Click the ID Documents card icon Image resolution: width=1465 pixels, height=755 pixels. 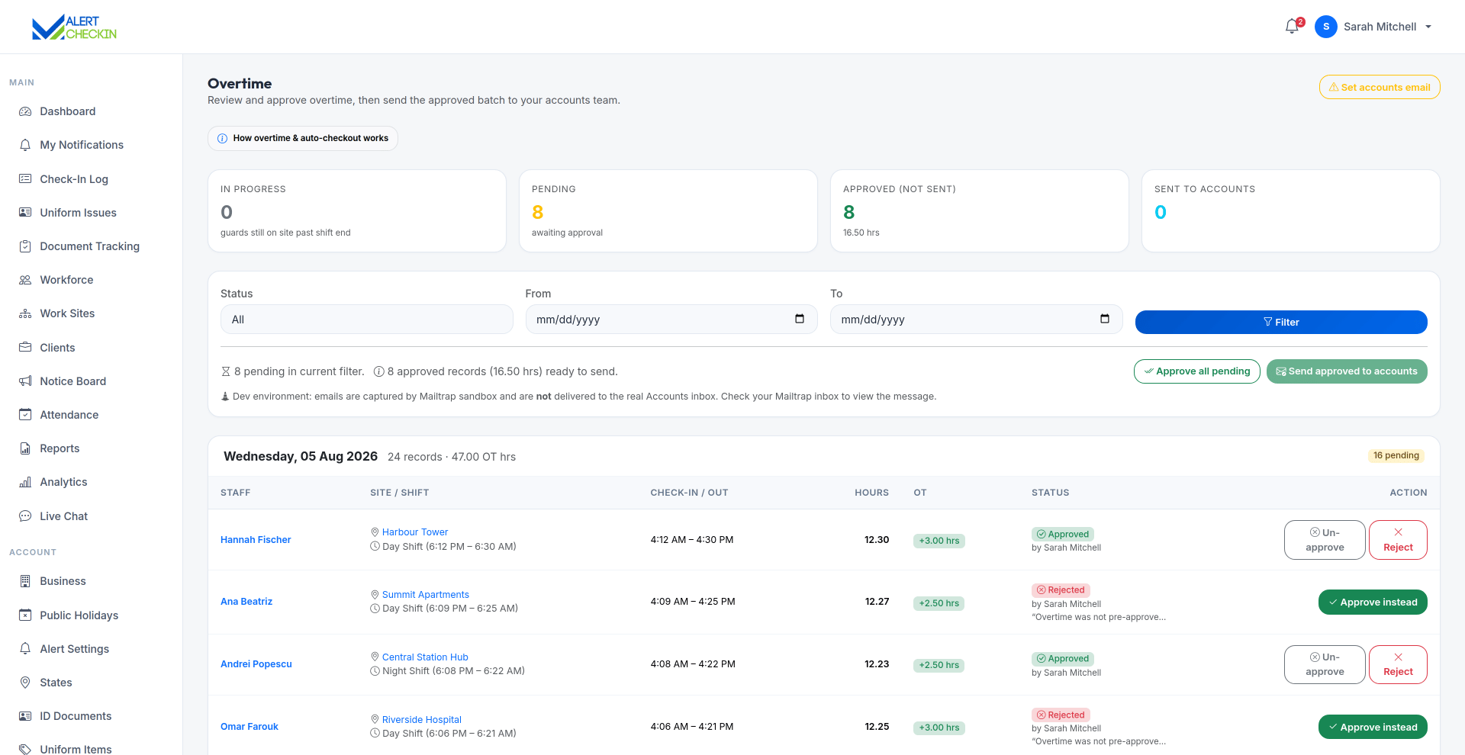coord(25,716)
